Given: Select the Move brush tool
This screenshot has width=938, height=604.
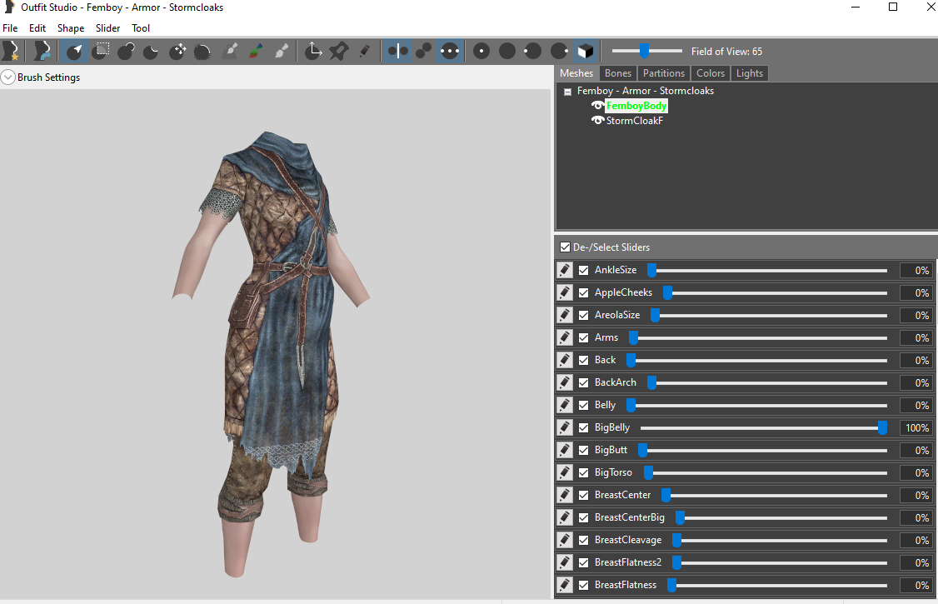Looking at the screenshot, I should click(x=177, y=52).
